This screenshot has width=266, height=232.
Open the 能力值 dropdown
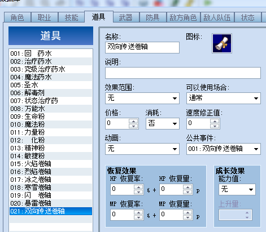(237, 189)
